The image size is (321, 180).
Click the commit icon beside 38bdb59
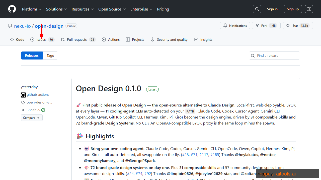pyautogui.click(x=23, y=110)
